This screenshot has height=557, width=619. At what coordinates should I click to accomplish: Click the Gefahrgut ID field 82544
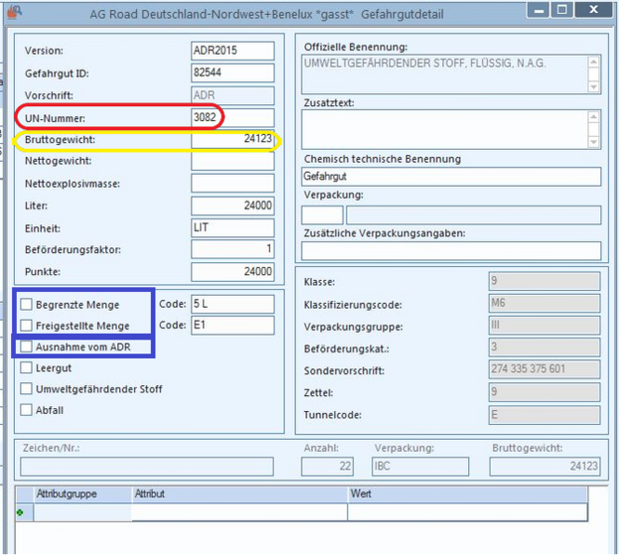233,73
